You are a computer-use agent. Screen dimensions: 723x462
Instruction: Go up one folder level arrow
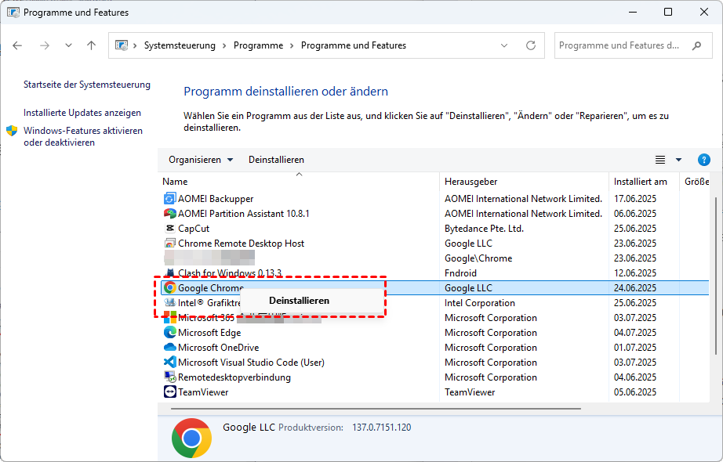(92, 45)
